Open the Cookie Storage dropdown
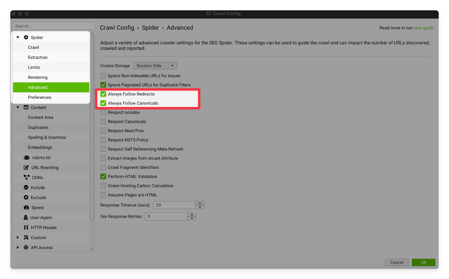449x279 pixels. [155, 66]
